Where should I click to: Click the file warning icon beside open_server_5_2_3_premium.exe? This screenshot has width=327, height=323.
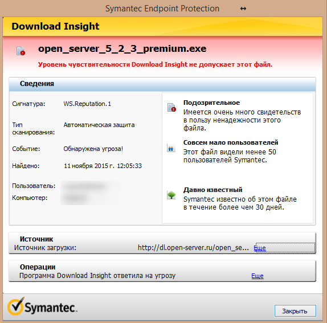(x=21, y=51)
